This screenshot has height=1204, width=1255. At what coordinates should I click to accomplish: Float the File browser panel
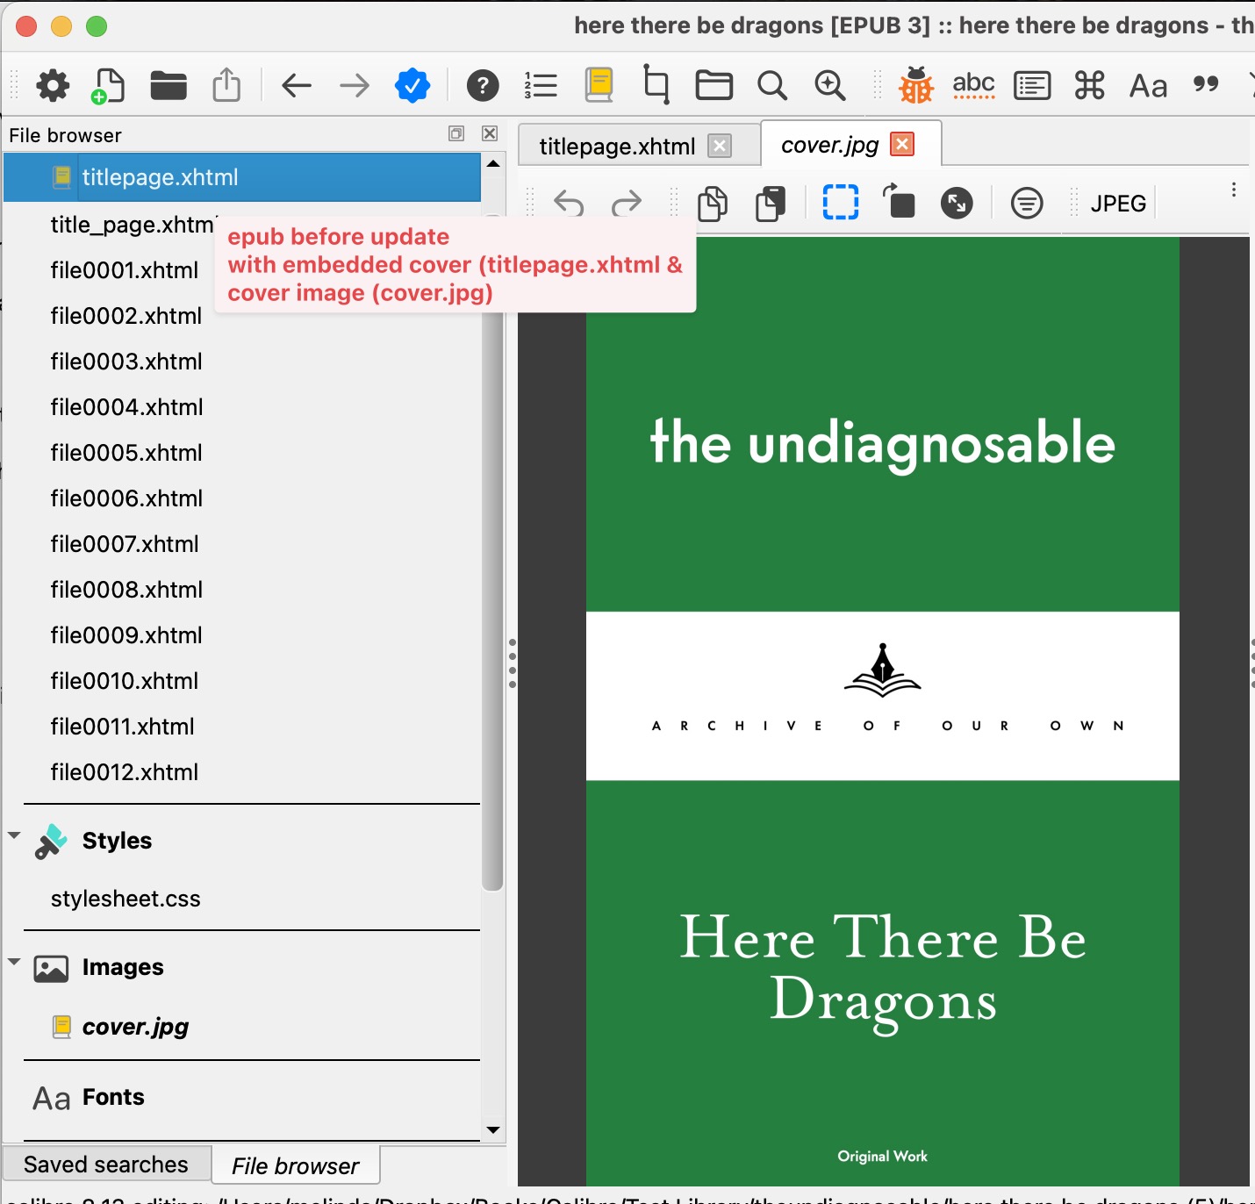pyautogui.click(x=456, y=133)
